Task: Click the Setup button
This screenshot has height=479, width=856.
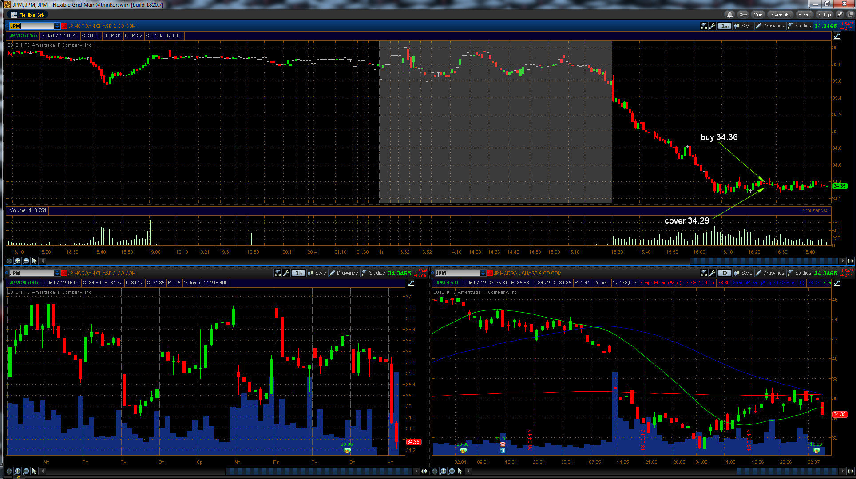Action: [824, 15]
